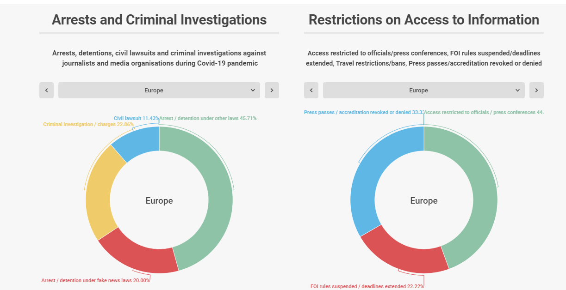Click the Civil lawsuit 11.43% label
This screenshot has width=566, height=290.
tap(137, 118)
